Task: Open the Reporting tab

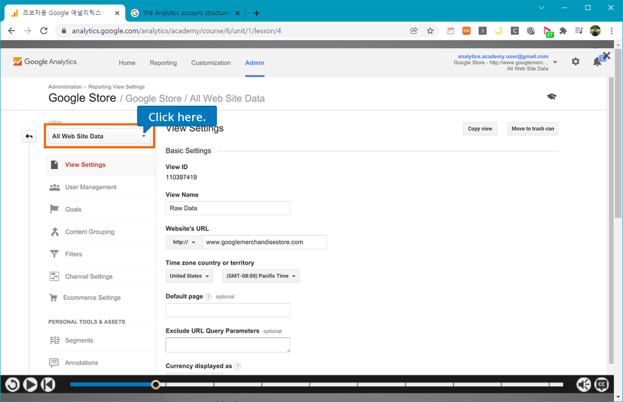Action: [163, 63]
